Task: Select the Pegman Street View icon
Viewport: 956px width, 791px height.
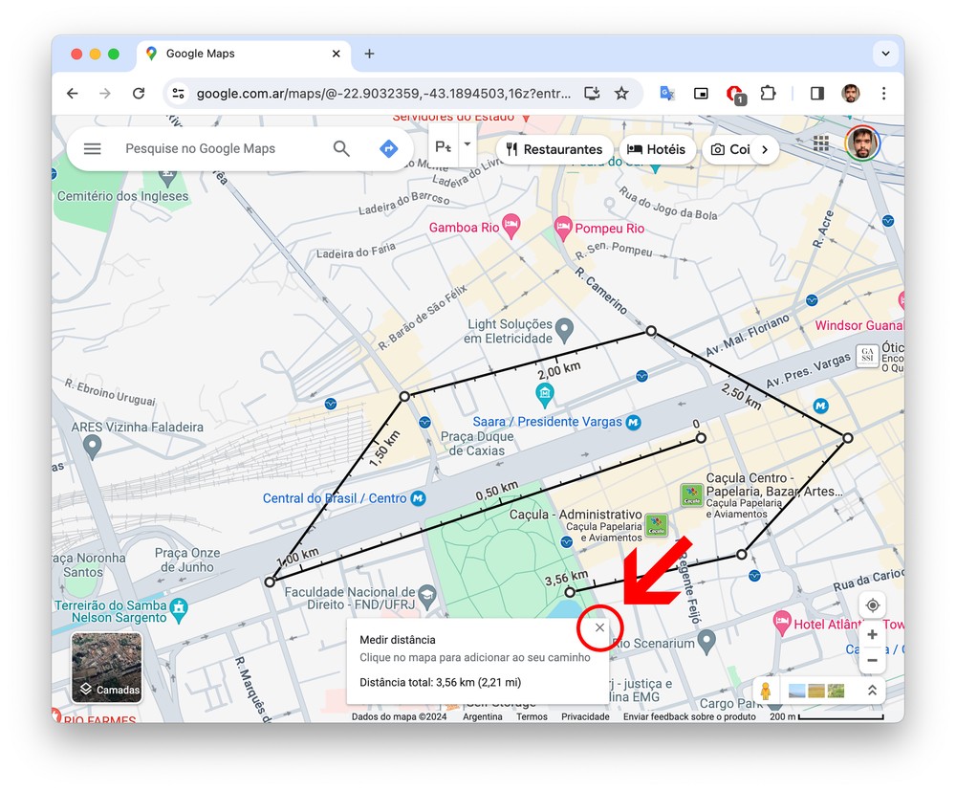Action: coord(765,691)
